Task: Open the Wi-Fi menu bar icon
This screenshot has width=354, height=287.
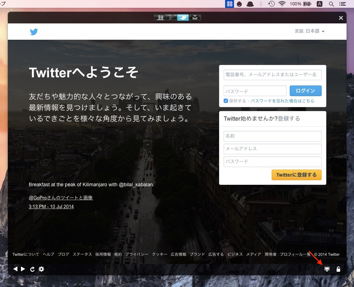Action: [x=282, y=4]
